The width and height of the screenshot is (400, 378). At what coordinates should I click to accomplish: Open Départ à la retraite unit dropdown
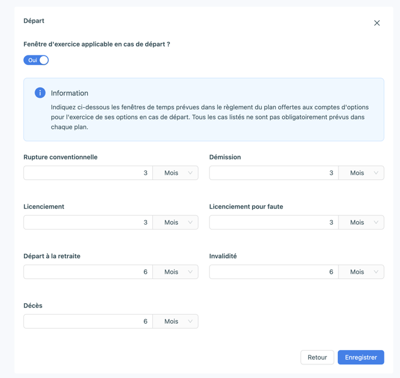click(x=176, y=272)
